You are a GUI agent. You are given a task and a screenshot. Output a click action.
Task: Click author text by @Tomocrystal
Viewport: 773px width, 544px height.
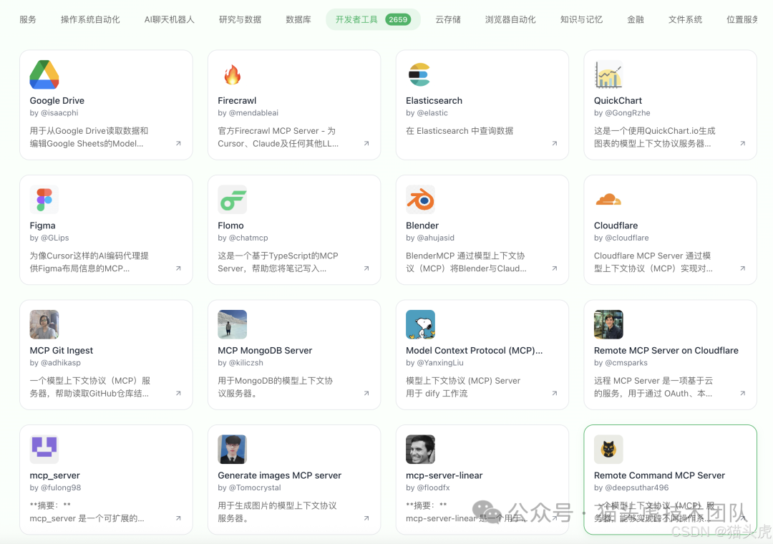250,487
